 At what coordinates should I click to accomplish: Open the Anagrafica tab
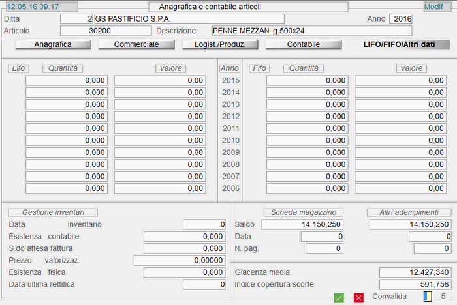(x=53, y=44)
